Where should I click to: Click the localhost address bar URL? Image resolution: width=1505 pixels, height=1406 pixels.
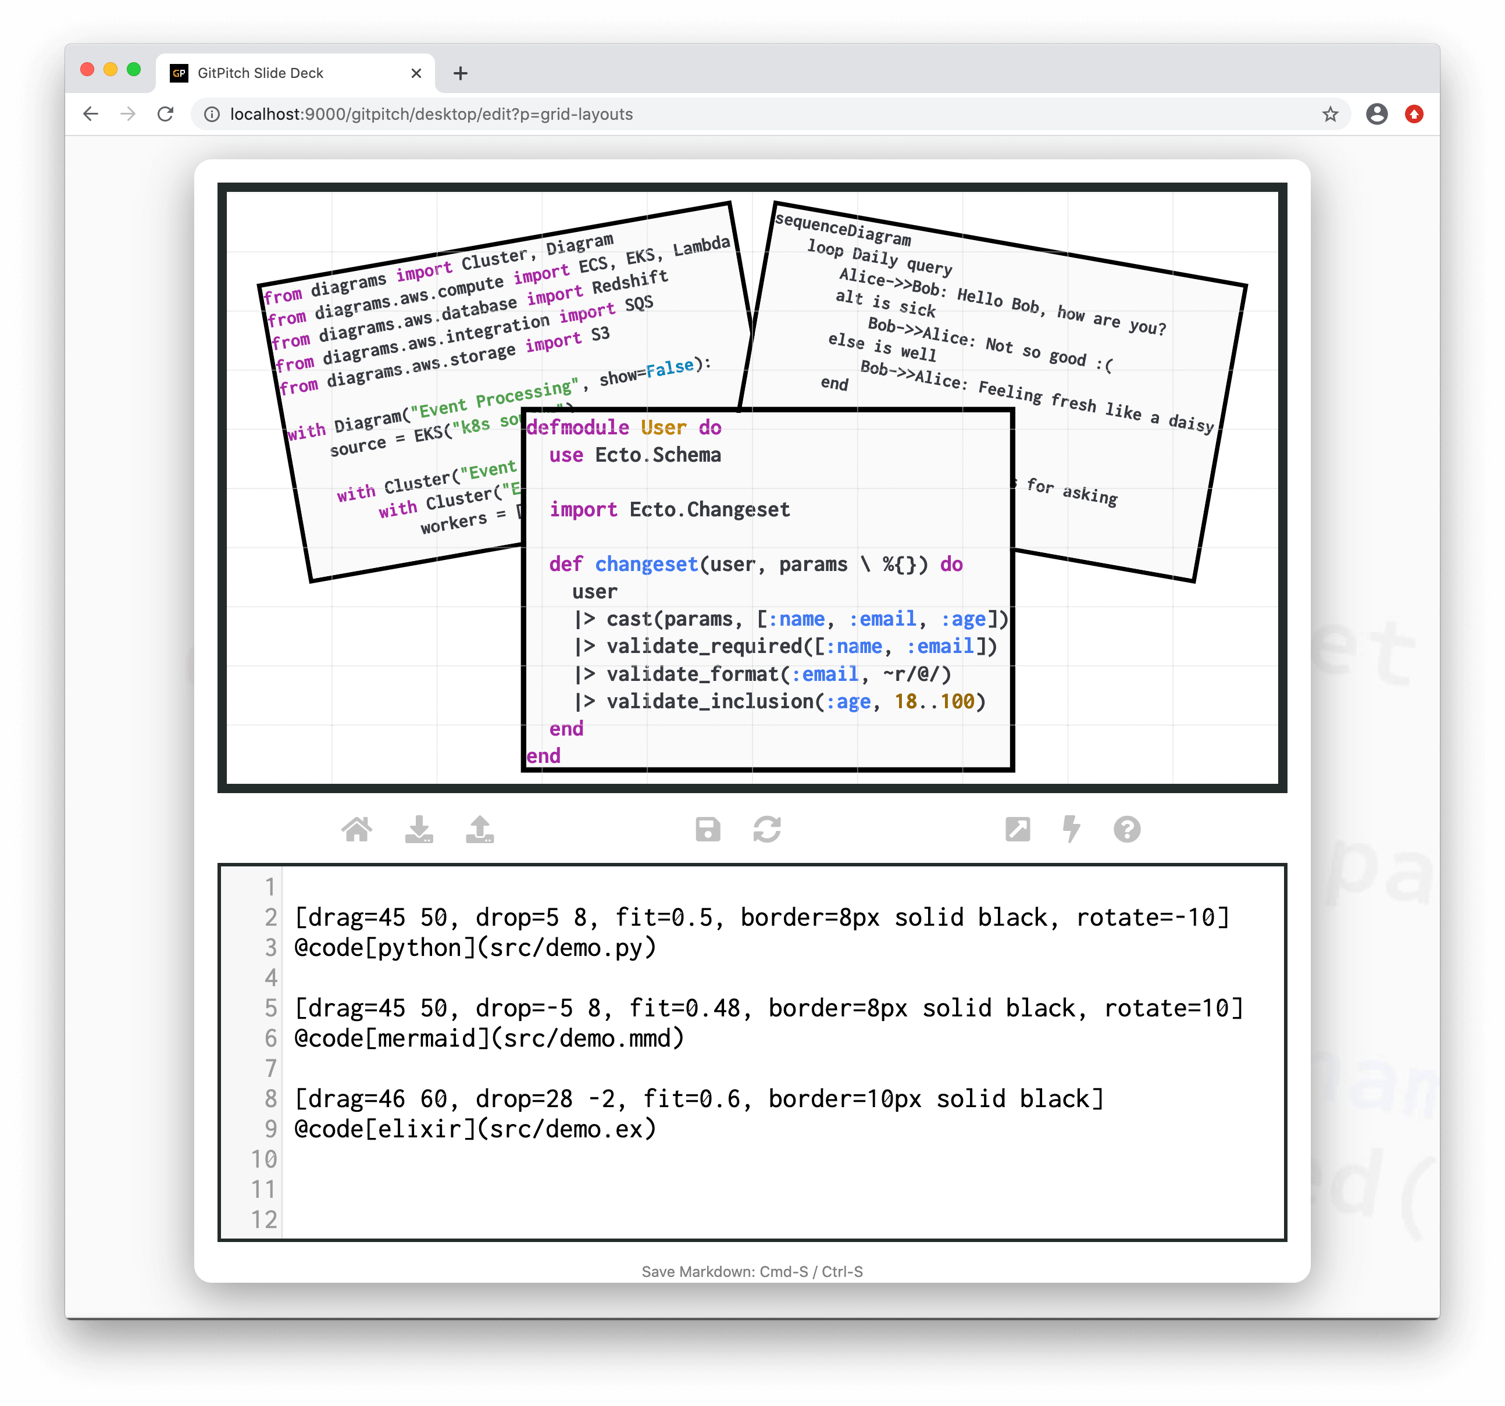click(431, 115)
